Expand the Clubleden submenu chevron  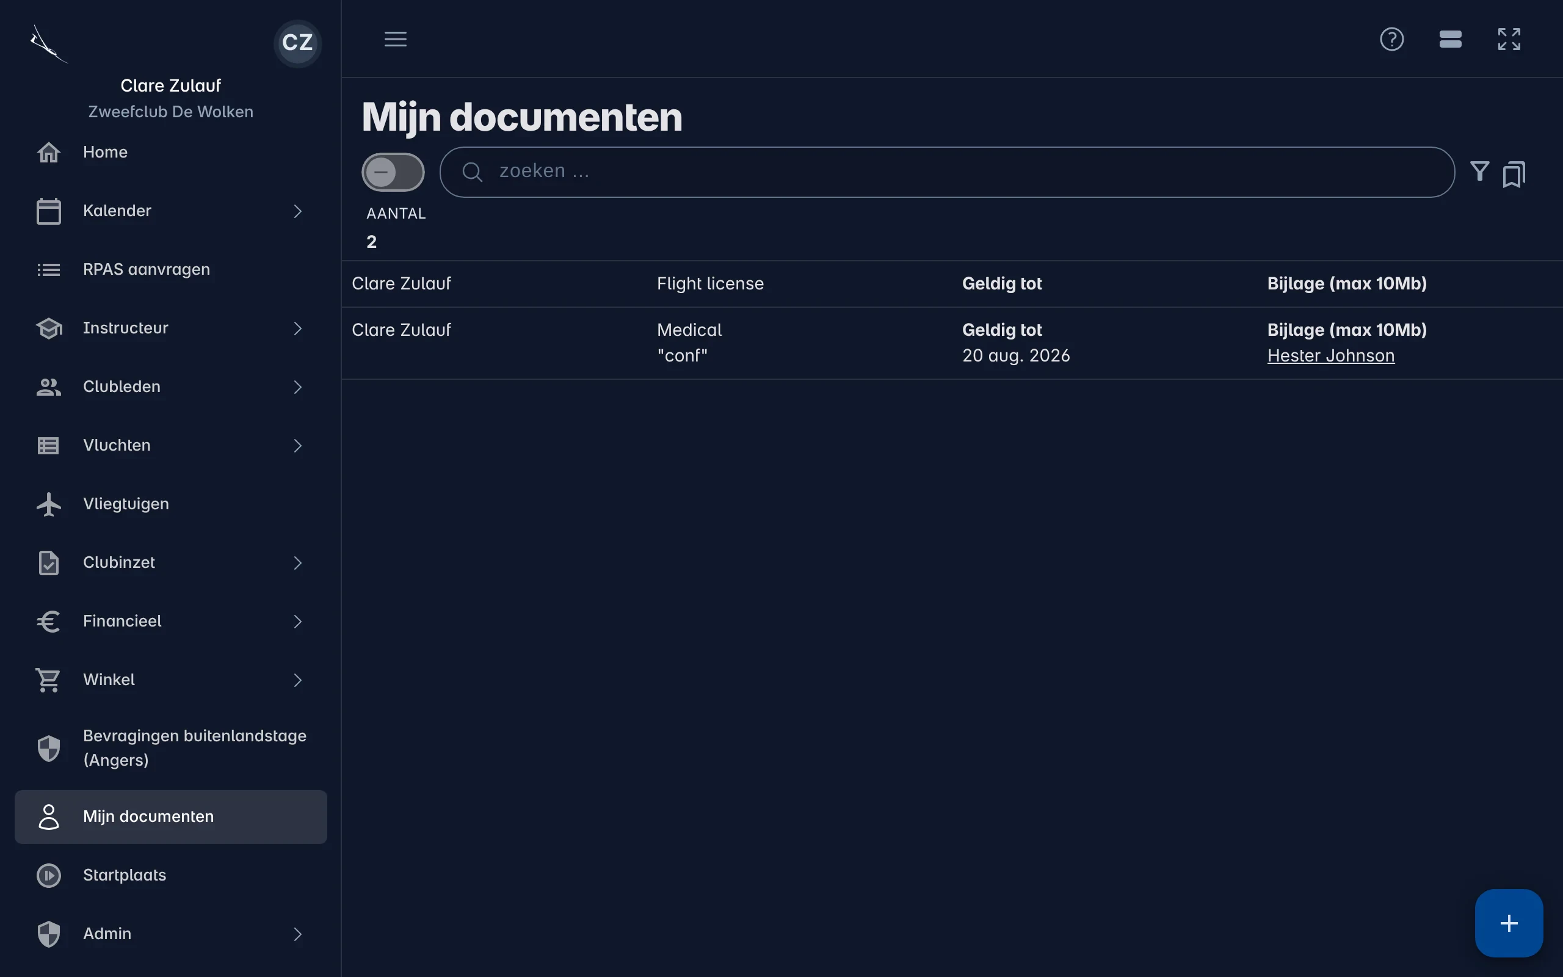click(x=298, y=387)
